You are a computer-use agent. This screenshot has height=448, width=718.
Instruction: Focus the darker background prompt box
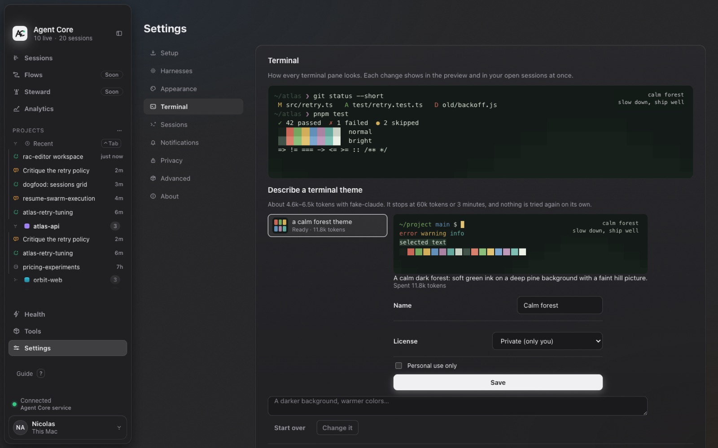457,406
